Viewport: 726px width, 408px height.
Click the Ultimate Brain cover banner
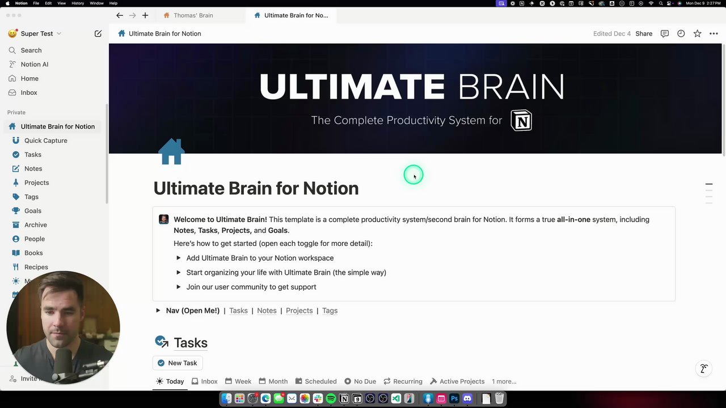415,99
